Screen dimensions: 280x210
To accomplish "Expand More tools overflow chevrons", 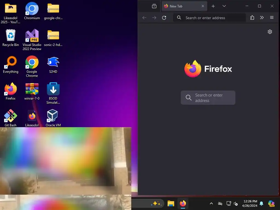I will coord(262,17).
